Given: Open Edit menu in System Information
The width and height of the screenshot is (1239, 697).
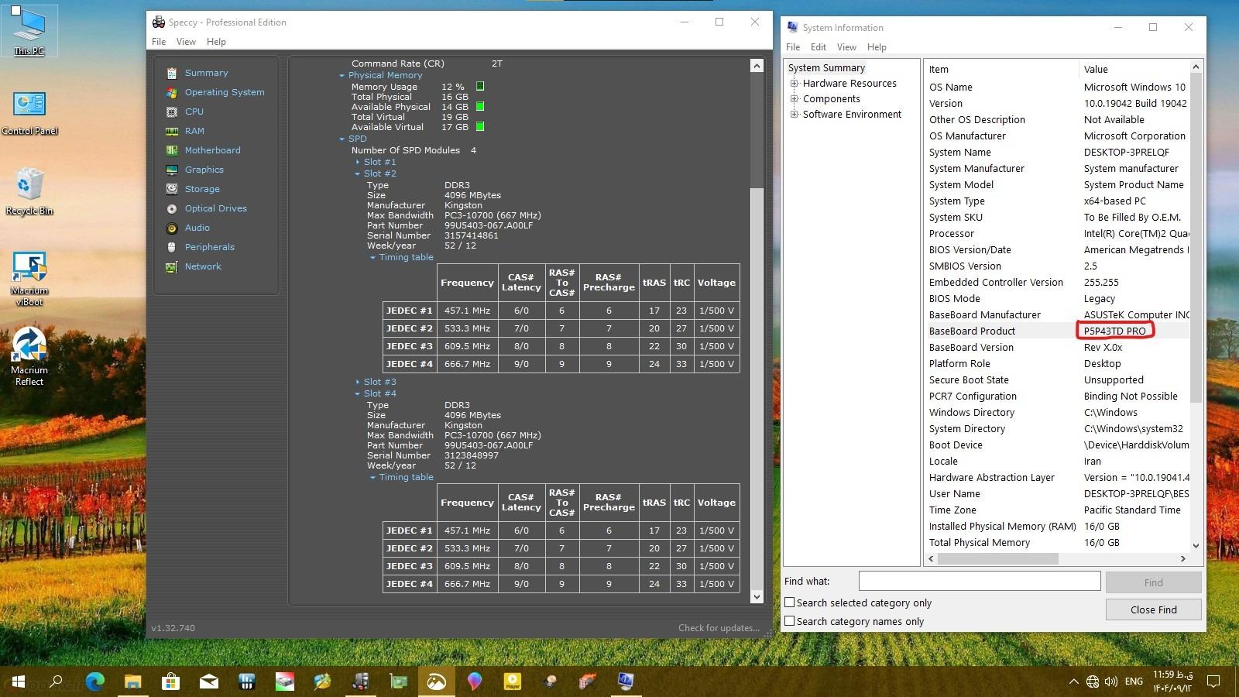Looking at the screenshot, I should (818, 47).
